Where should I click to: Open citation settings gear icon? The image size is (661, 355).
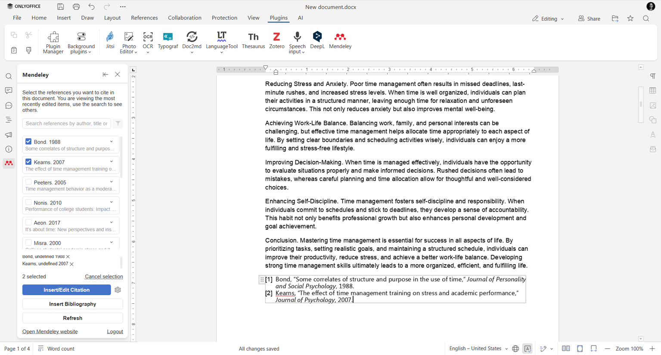tap(118, 290)
